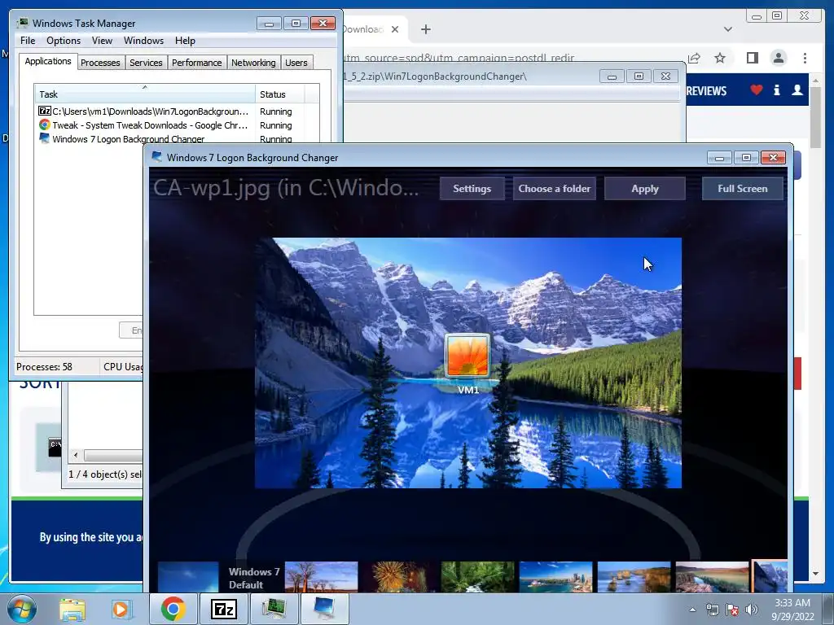The width and height of the screenshot is (834, 625).
Task: Open the File menu in Task Manager
Action: point(28,41)
